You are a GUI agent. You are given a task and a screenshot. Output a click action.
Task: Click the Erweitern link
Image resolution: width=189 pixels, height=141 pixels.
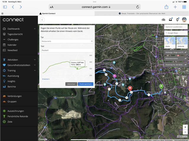(46, 79)
